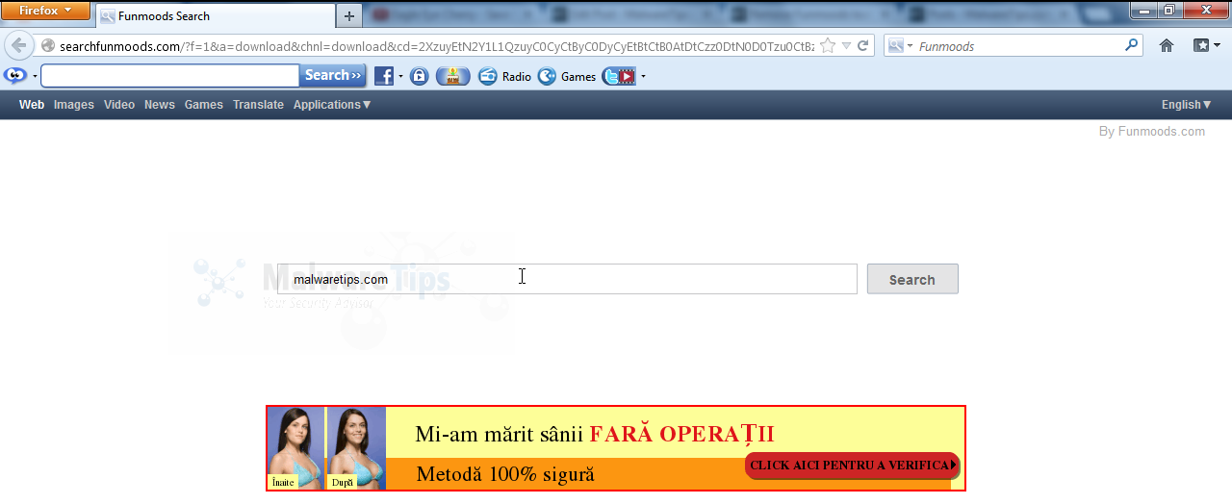1232x504 pixels.
Task: Click the before and after ad photo
Action: coord(326,448)
